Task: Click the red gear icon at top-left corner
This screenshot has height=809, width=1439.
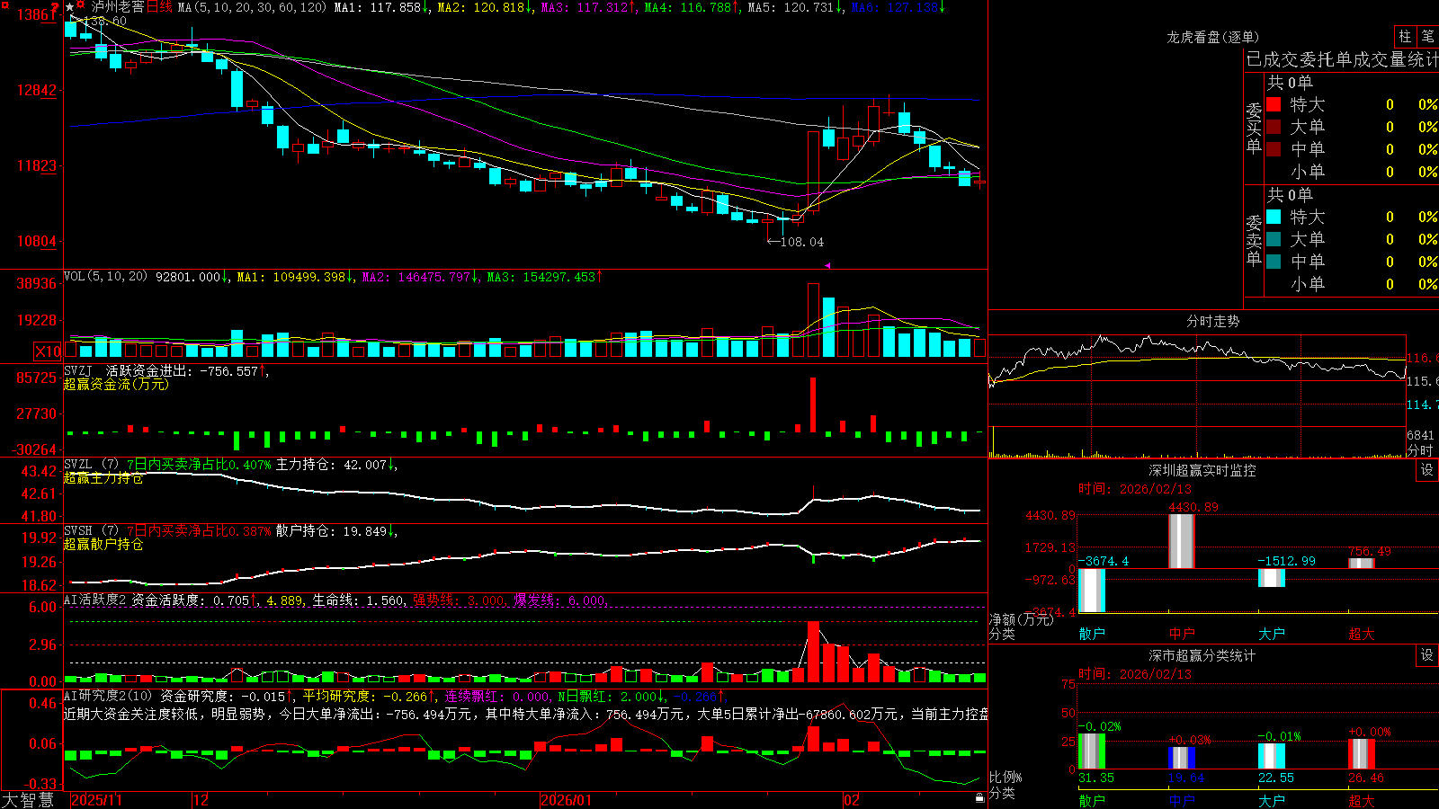Action: [x=5, y=5]
